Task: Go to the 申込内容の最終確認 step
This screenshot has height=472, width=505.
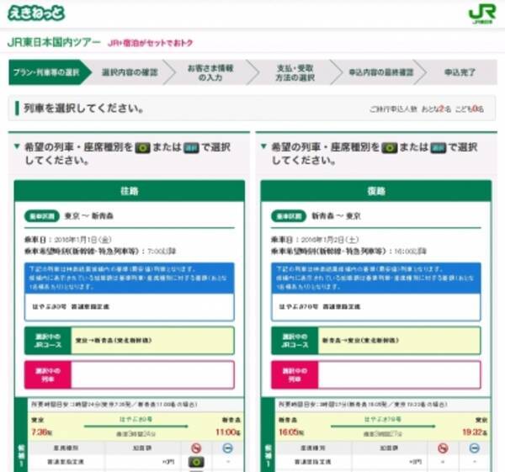Action: tap(381, 72)
